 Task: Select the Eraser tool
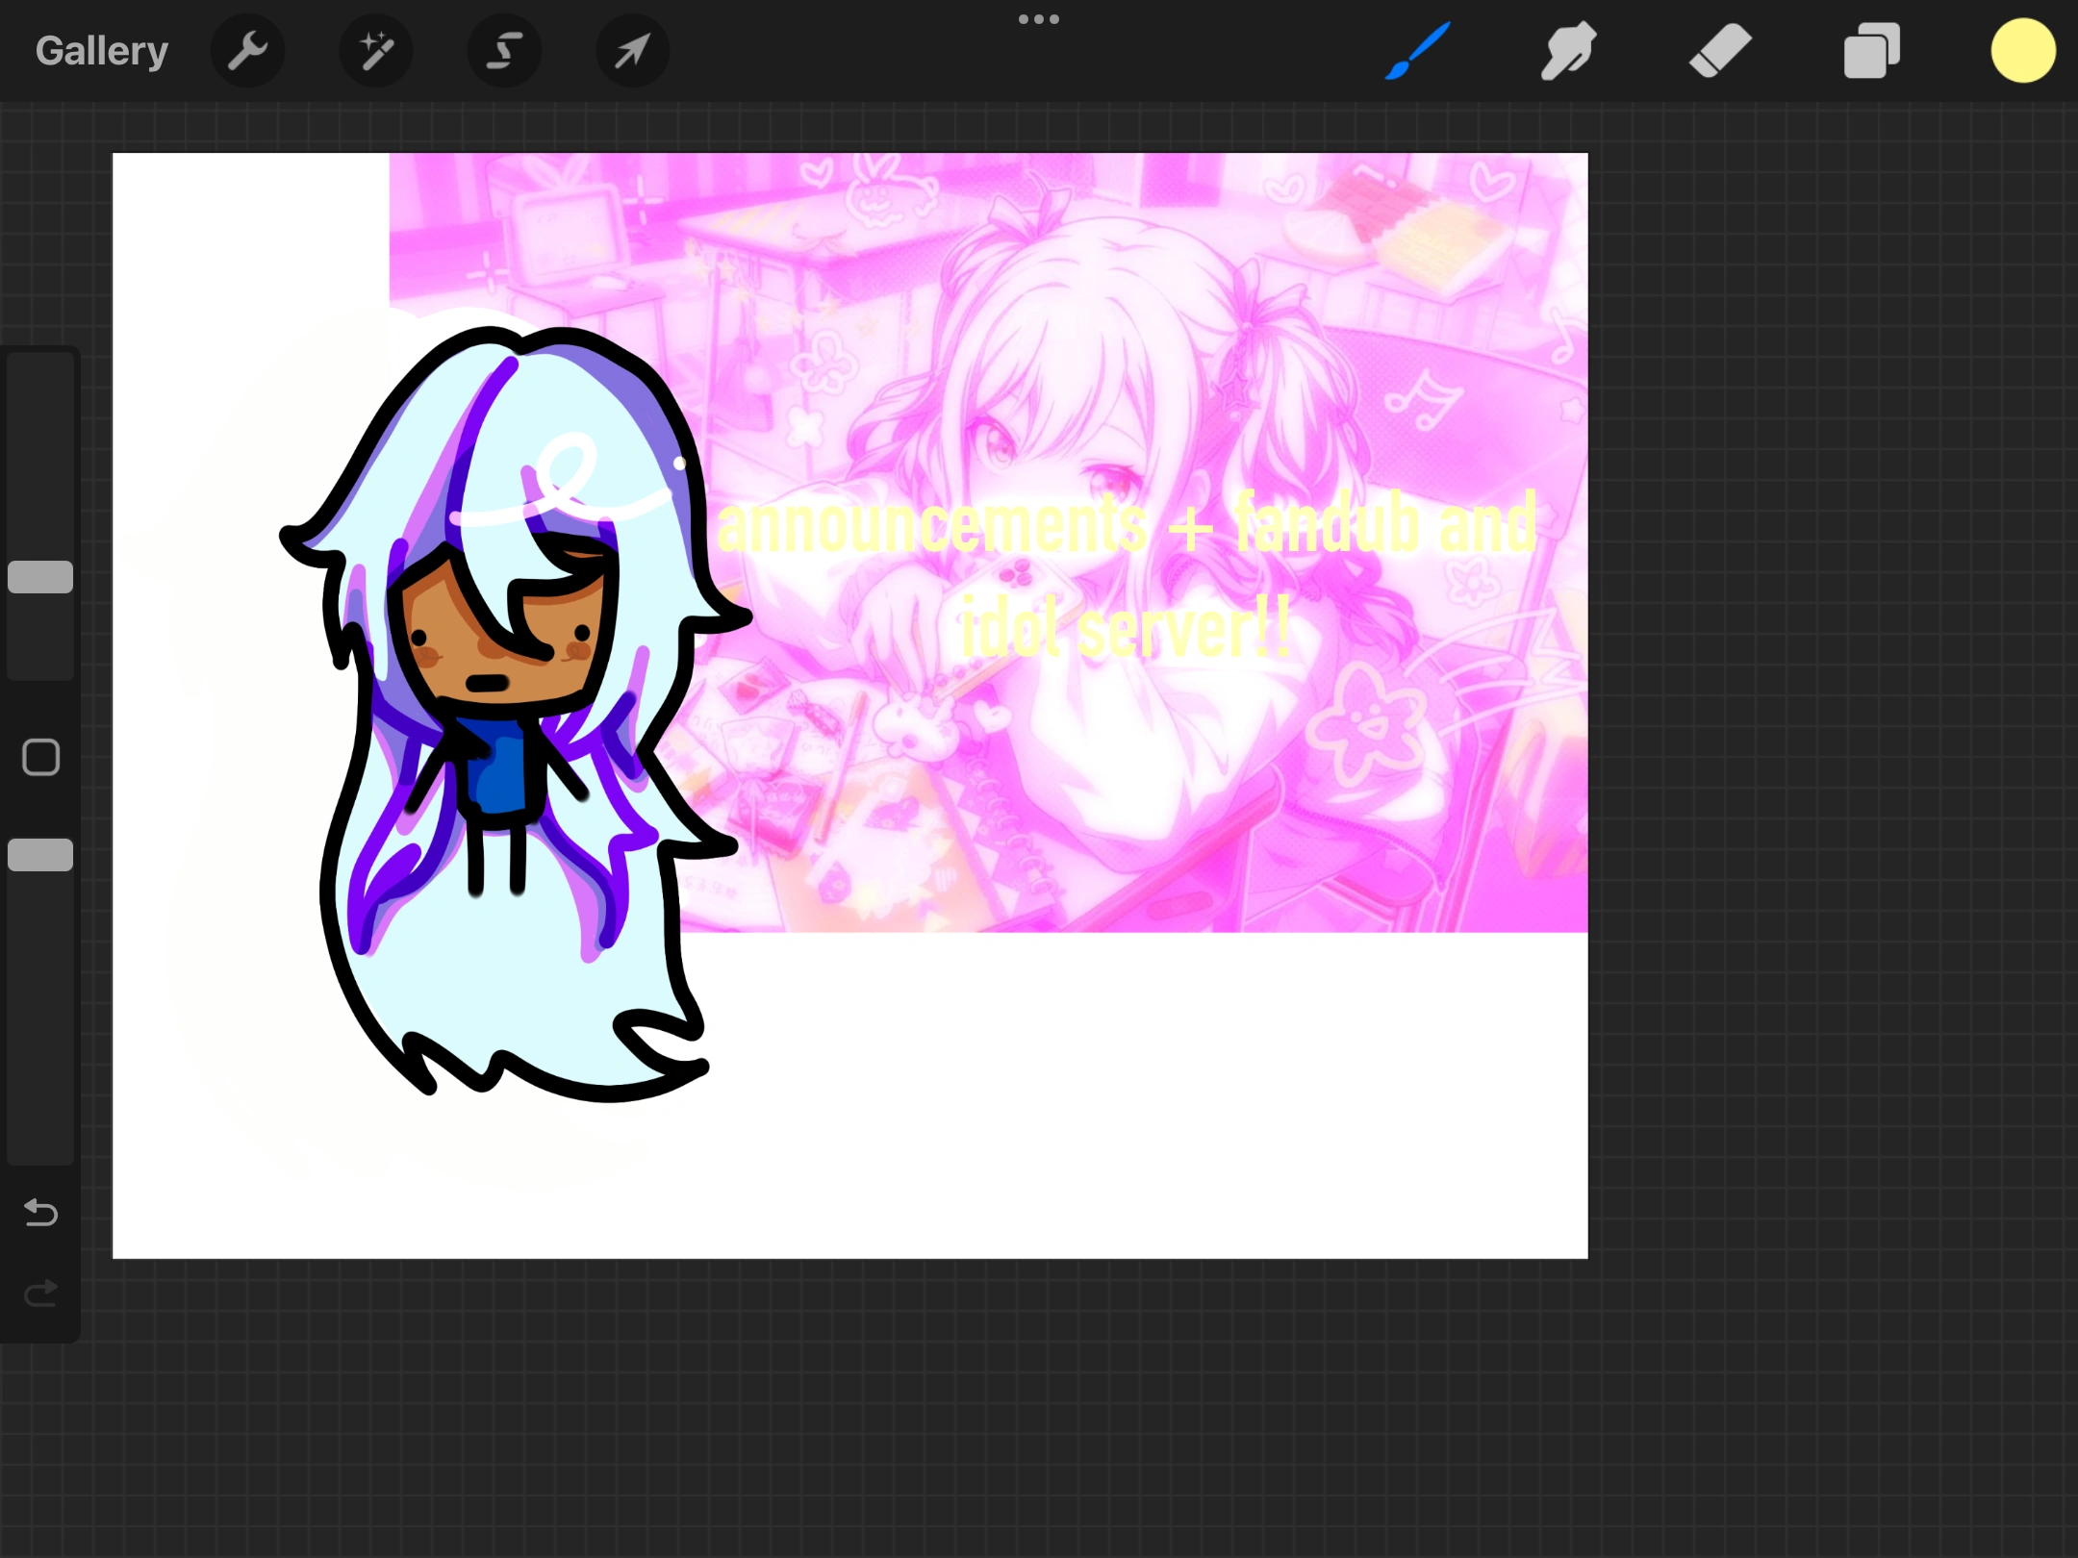(1719, 50)
